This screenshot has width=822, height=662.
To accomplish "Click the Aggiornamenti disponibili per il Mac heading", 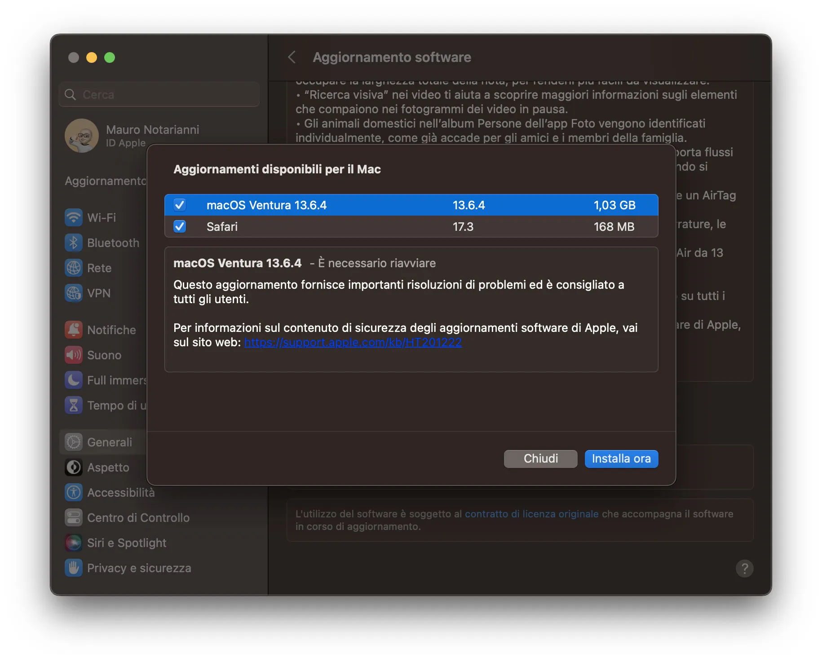I will [277, 169].
